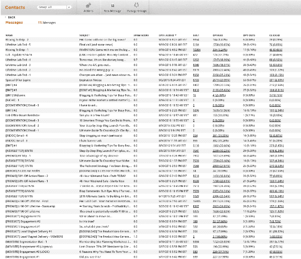Open sent count link for [BNT] Welcome row

[x=194, y=95]
